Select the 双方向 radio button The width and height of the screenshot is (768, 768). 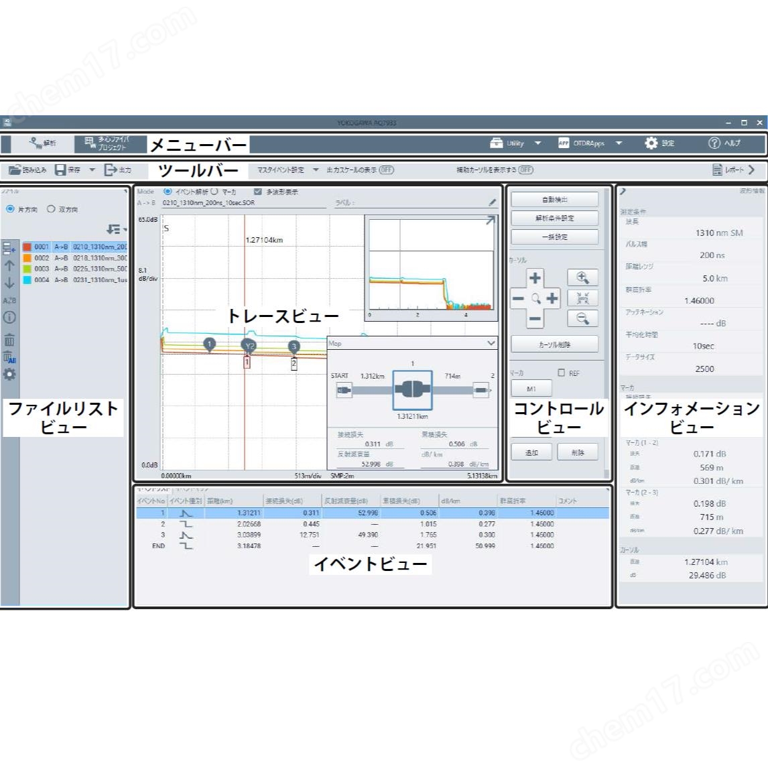pos(51,209)
